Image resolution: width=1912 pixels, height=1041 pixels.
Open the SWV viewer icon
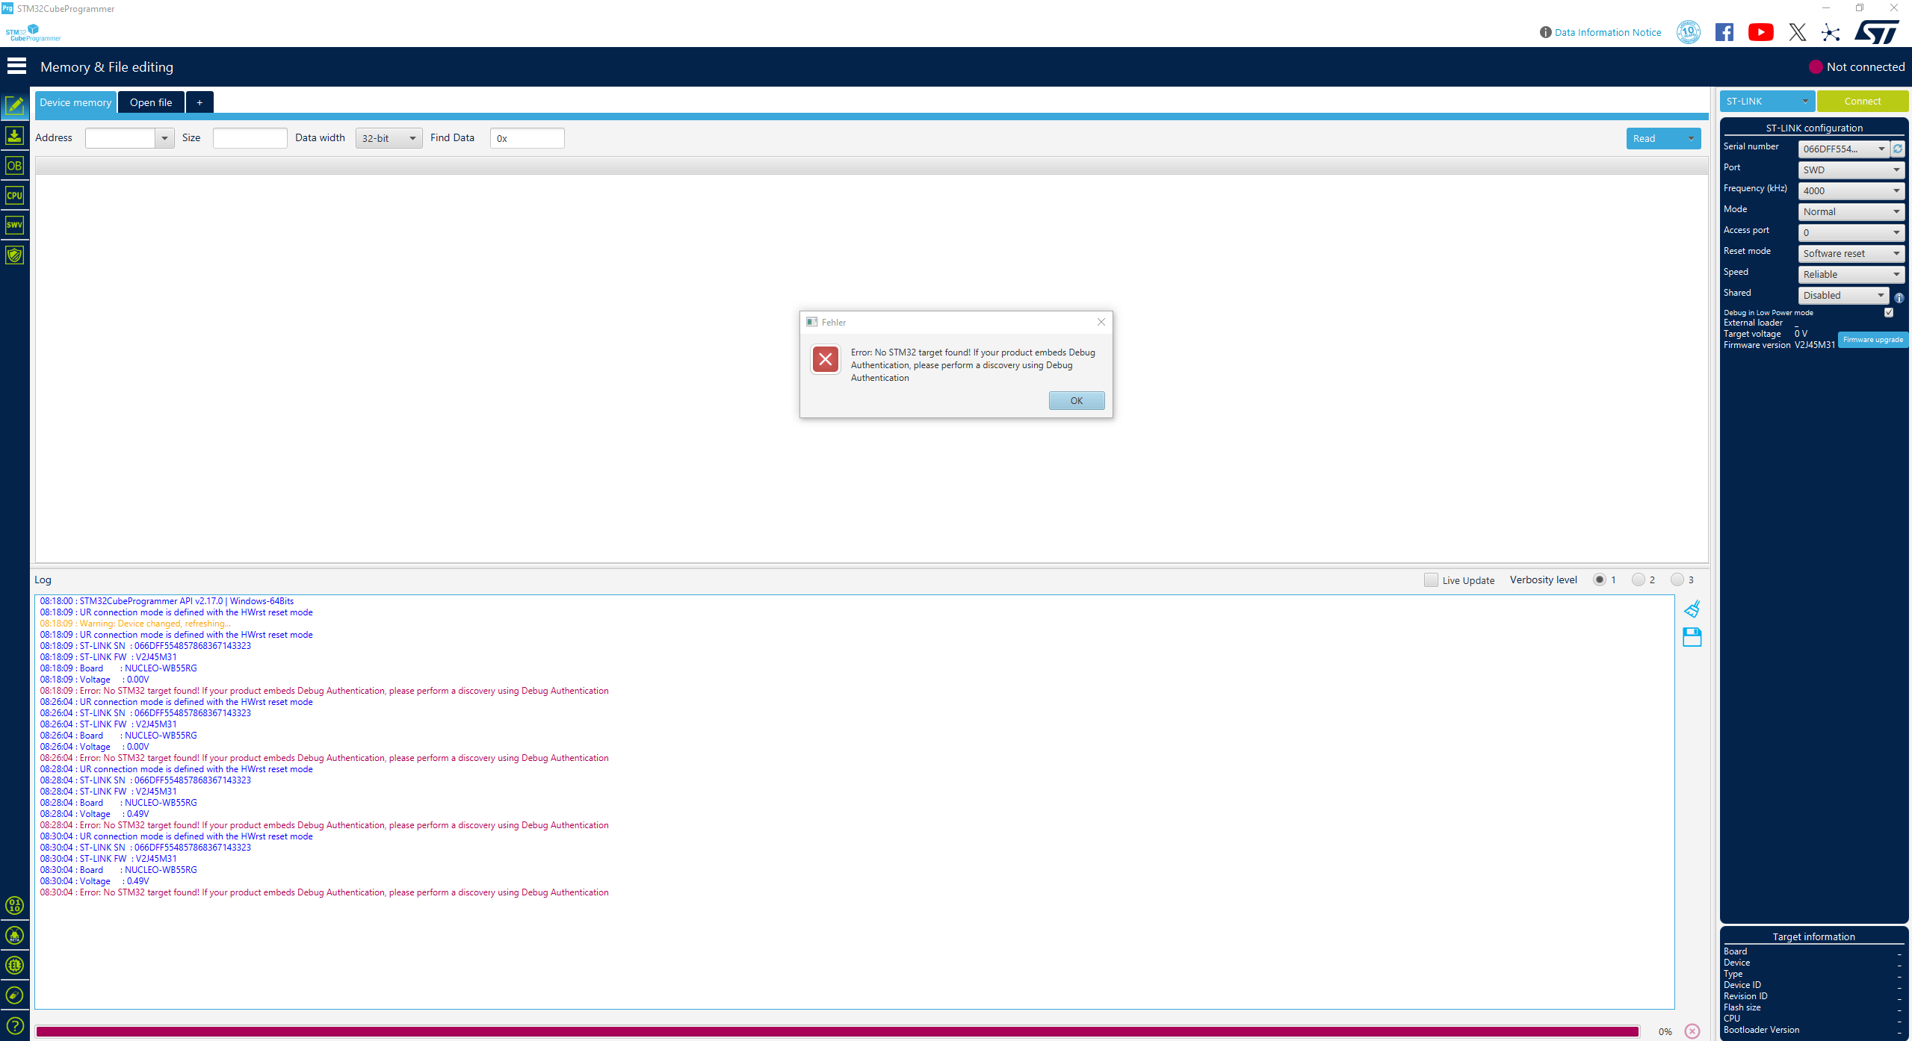tap(14, 225)
